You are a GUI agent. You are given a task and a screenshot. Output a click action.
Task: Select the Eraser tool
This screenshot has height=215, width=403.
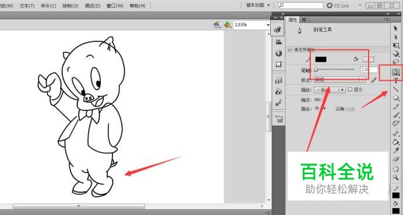(x=396, y=159)
